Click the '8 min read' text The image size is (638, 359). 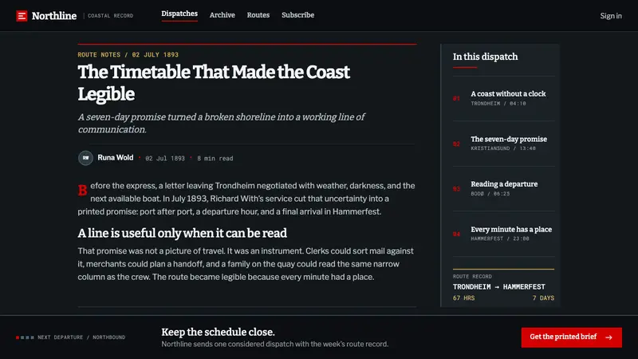tap(215, 158)
